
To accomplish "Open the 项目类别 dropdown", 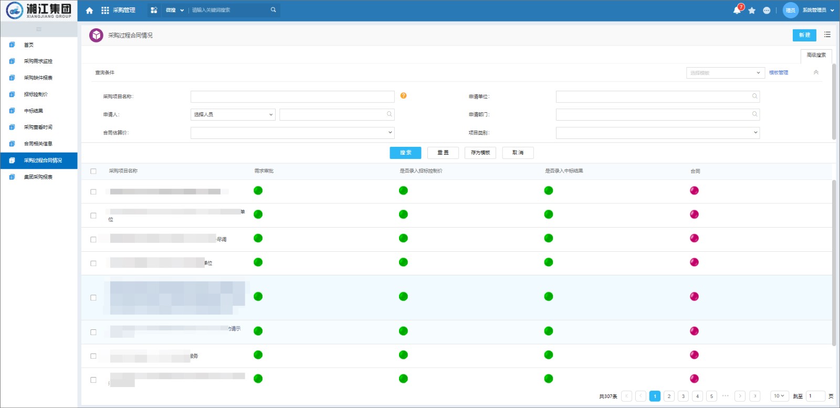I will coord(658,133).
